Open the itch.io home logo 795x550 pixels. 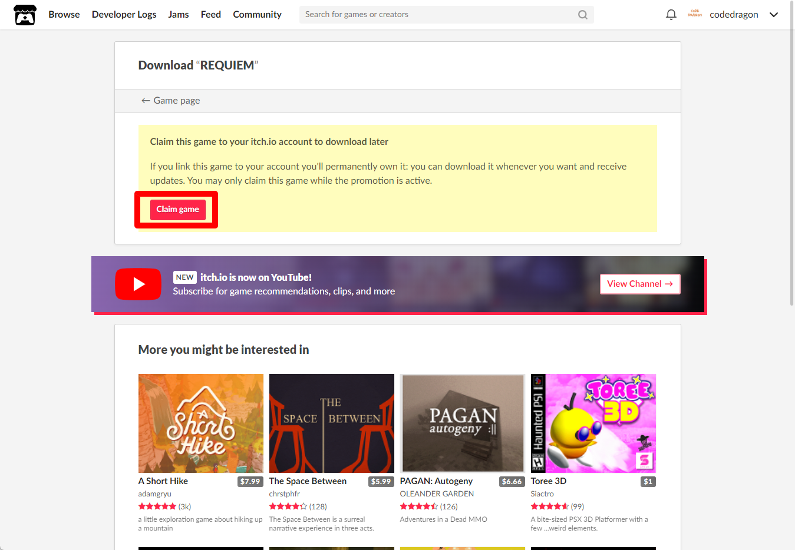(25, 15)
